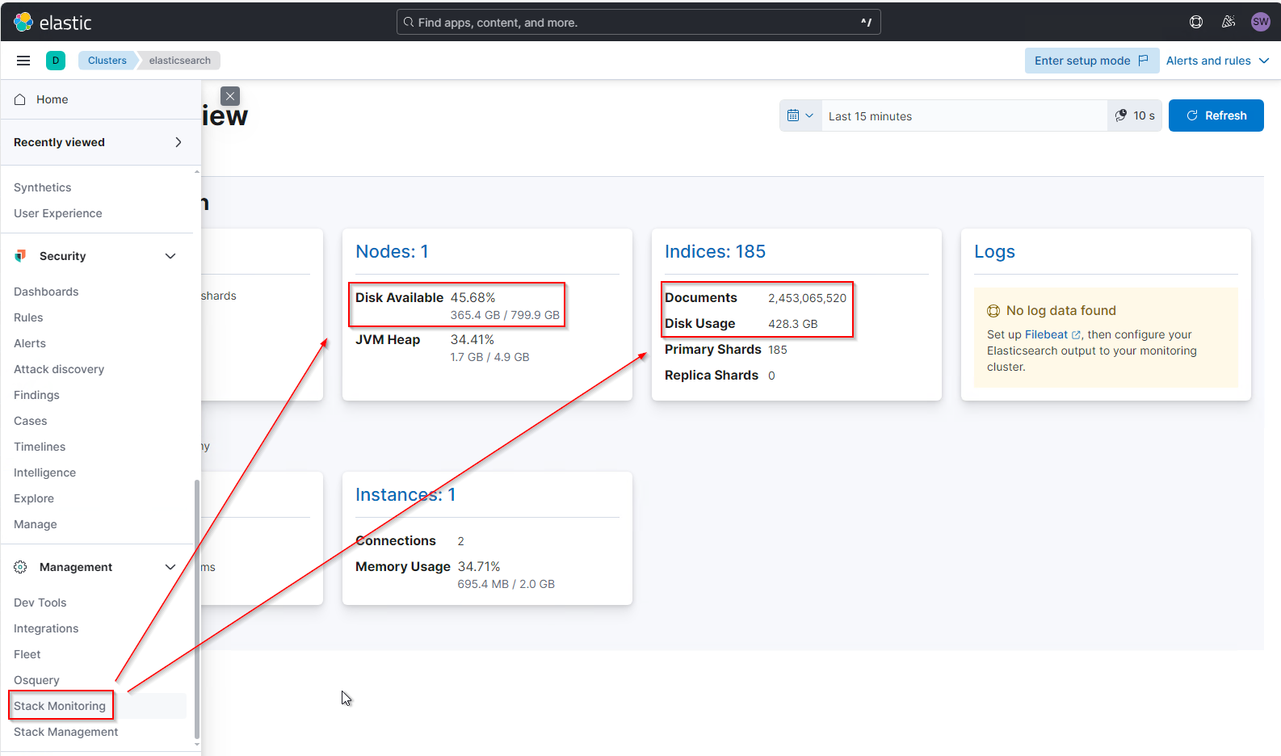Open Synthetics in navigation
The width and height of the screenshot is (1281, 756).
(43, 187)
